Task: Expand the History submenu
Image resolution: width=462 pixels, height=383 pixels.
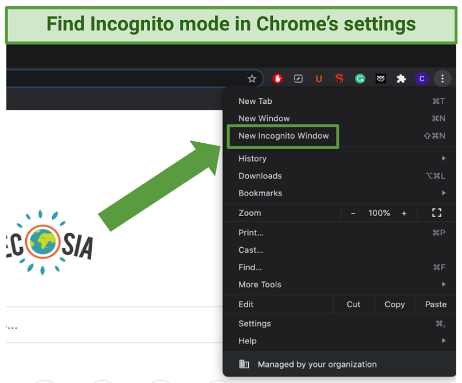Action: pos(339,158)
